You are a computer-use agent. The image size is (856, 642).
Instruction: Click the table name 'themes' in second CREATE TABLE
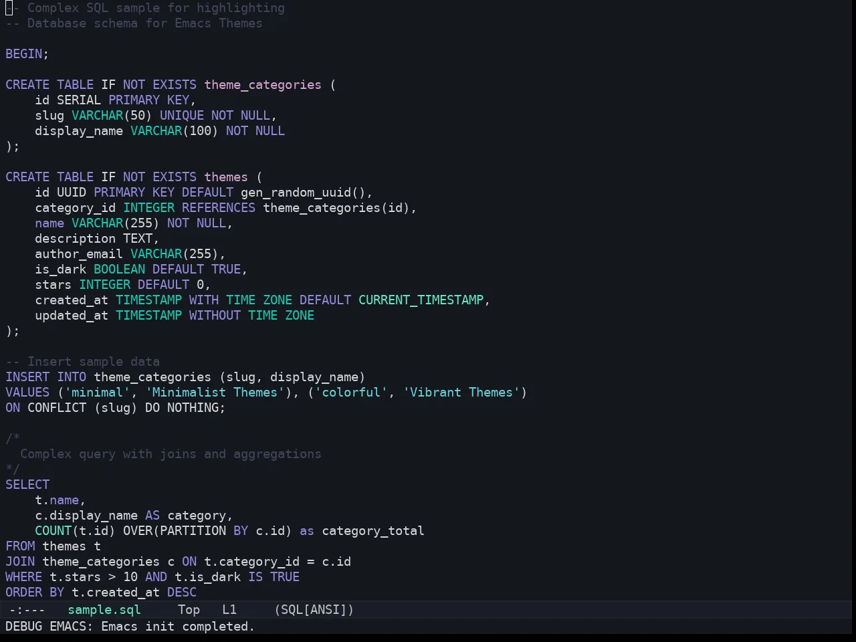[226, 177]
